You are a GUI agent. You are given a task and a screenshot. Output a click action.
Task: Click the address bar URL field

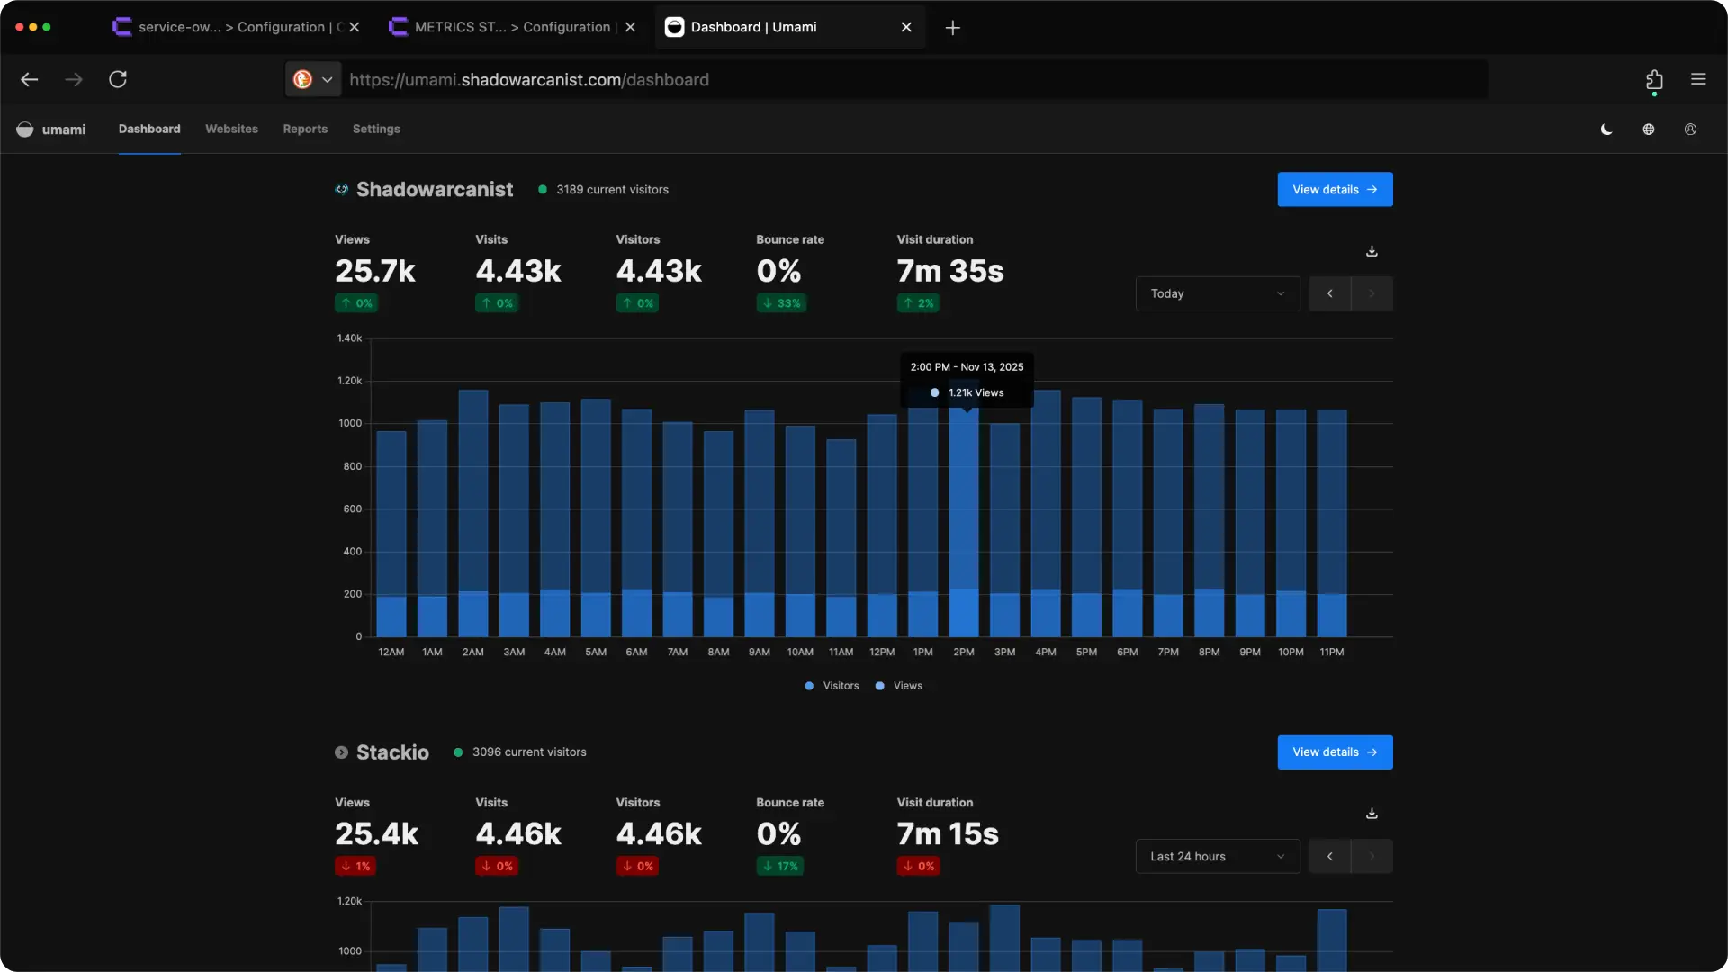click(630, 79)
